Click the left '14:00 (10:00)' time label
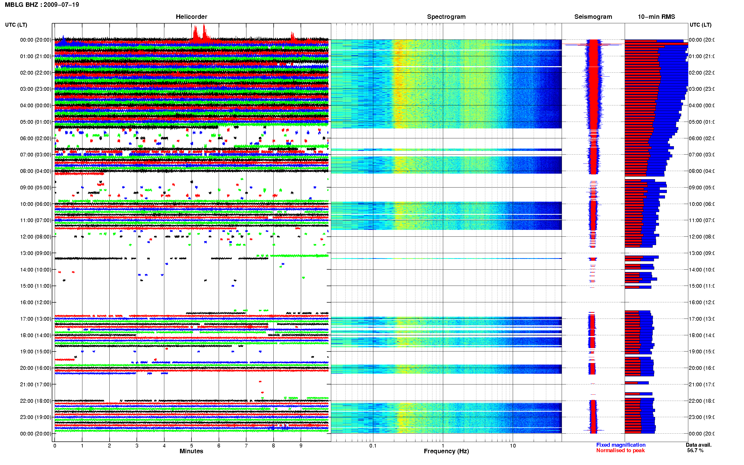The height and width of the screenshot is (465, 744). coord(36,270)
